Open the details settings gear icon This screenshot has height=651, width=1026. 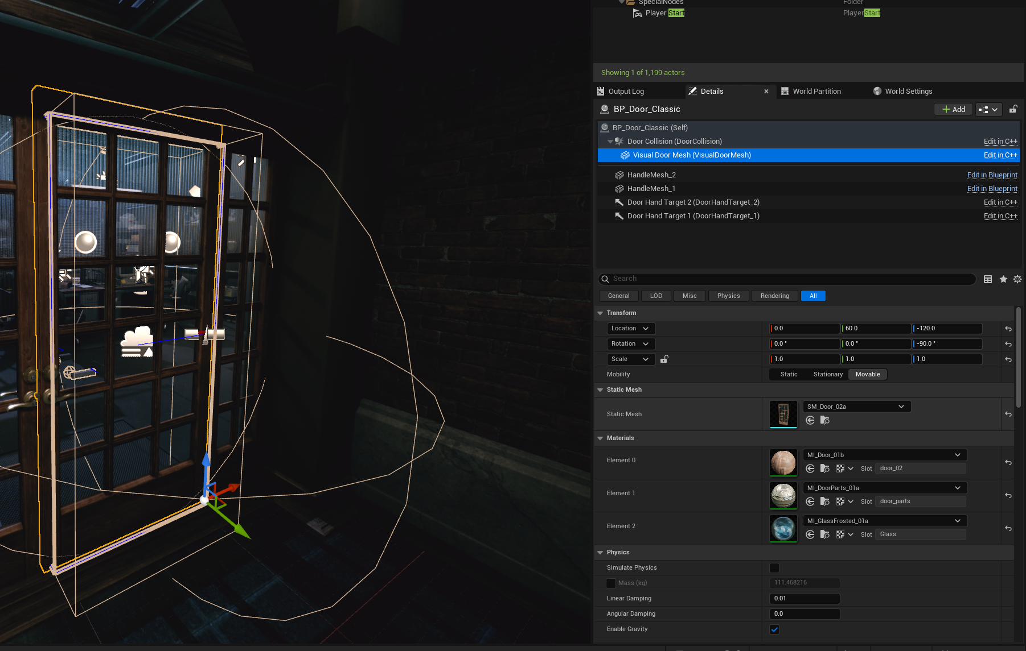click(1017, 279)
